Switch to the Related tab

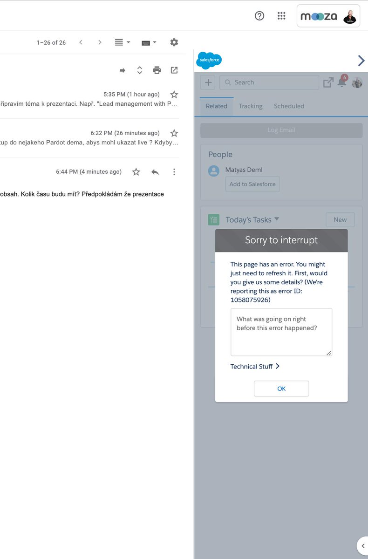[217, 106]
